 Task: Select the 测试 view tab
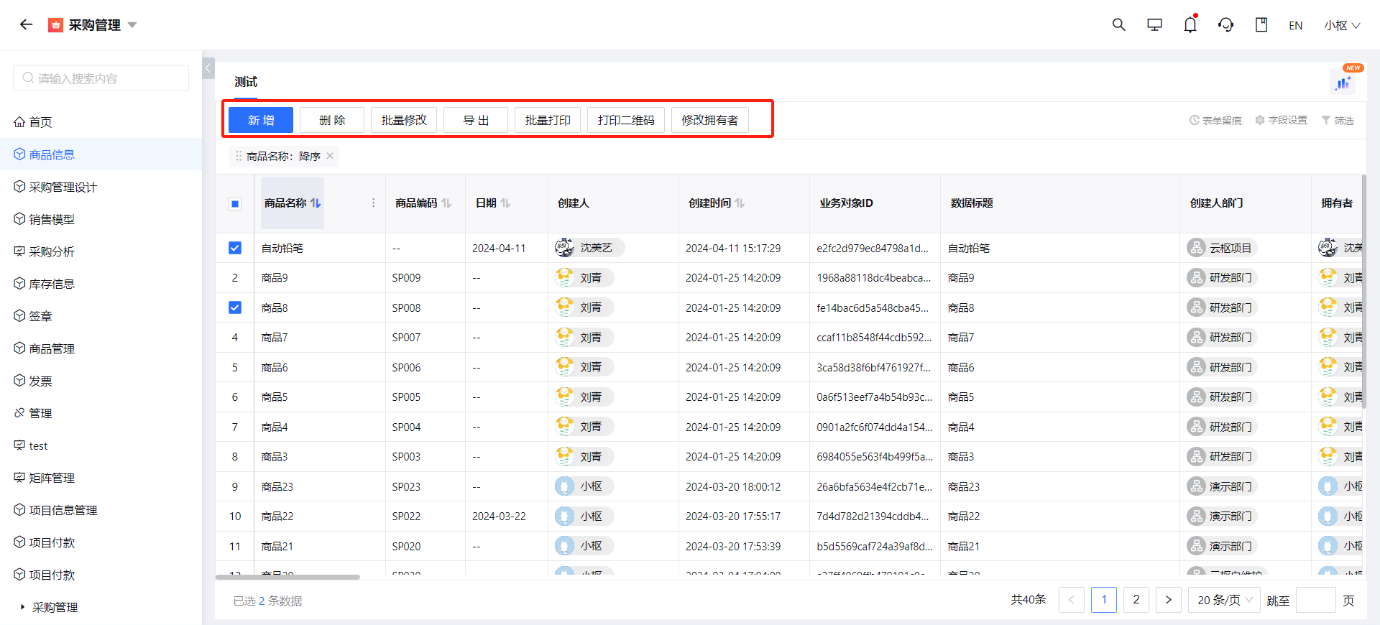(246, 82)
